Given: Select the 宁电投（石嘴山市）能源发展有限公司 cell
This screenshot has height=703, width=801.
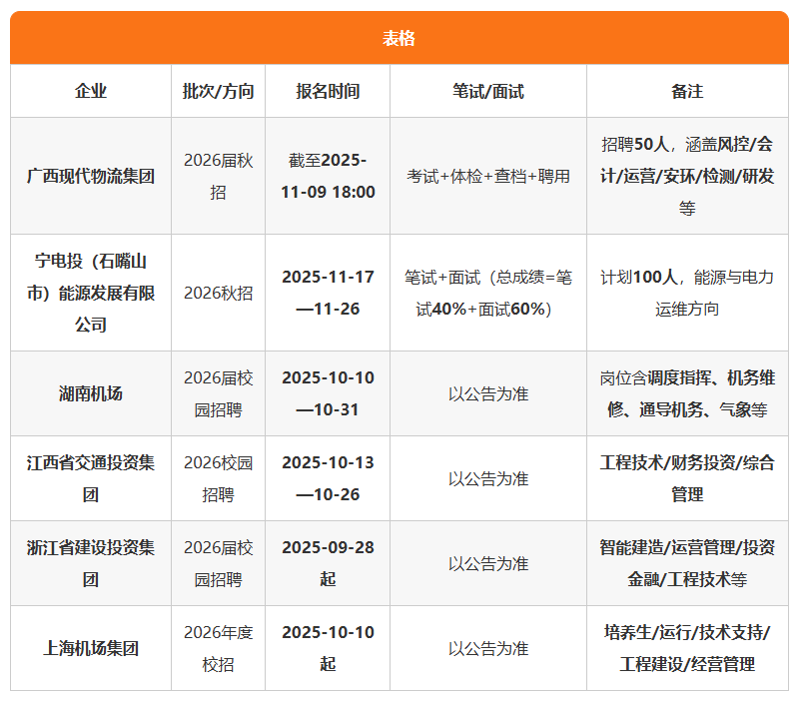Looking at the screenshot, I should pos(91,293).
